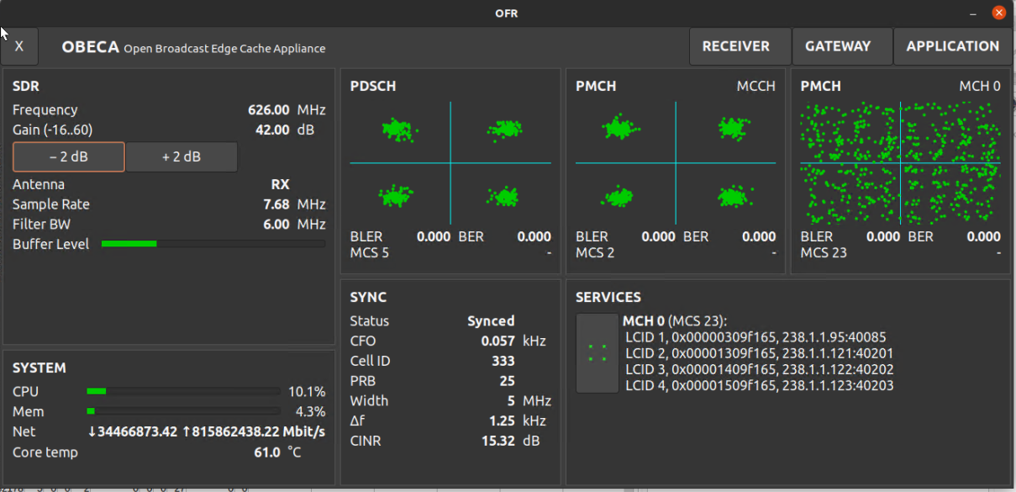This screenshot has width=1016, height=492.
Task: Click the MCCH constellation in the PMCH panel
Action: (675, 164)
